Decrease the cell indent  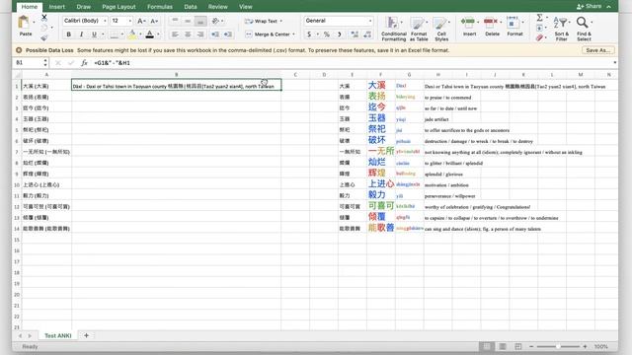point(215,35)
